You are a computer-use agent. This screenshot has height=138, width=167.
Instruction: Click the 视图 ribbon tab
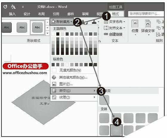coord(100,14)
